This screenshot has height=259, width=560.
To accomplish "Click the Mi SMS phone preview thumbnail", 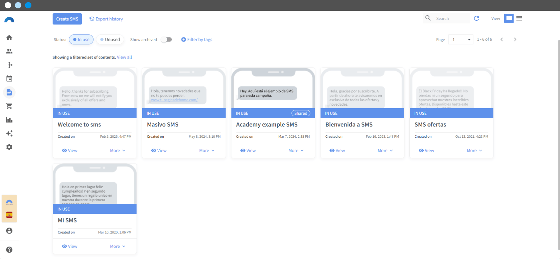I will [95, 184].
